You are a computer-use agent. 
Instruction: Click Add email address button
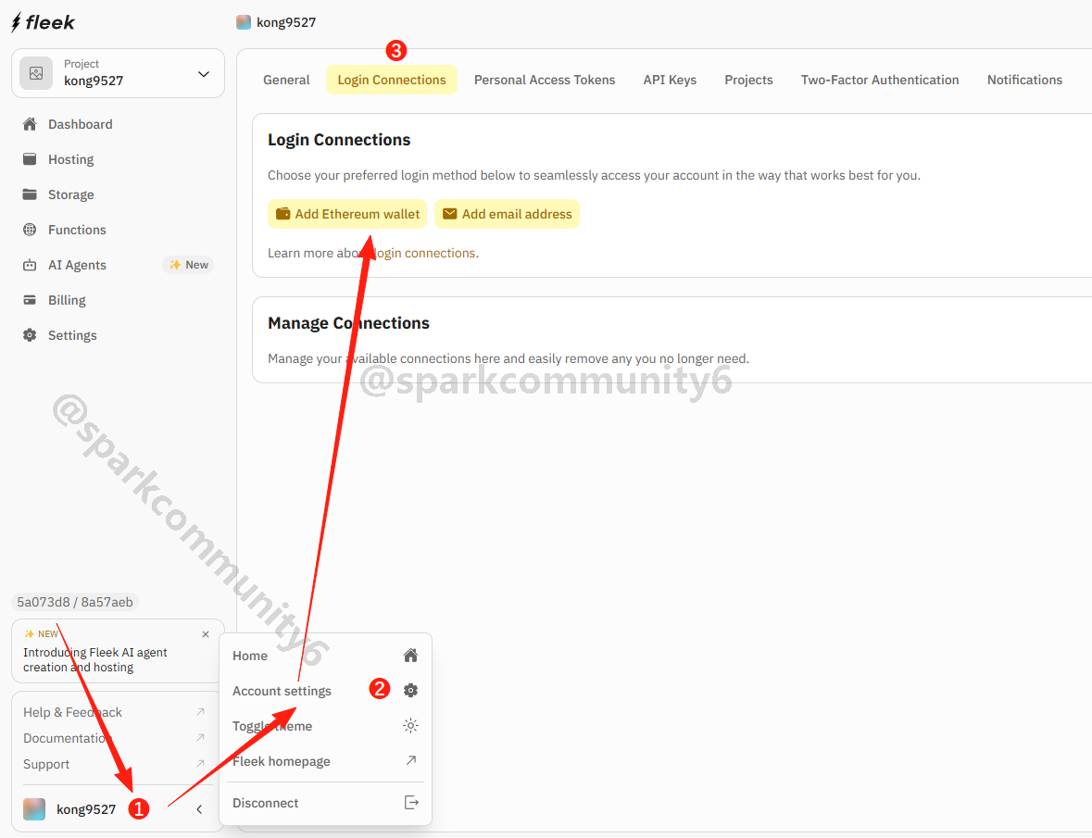coord(507,215)
